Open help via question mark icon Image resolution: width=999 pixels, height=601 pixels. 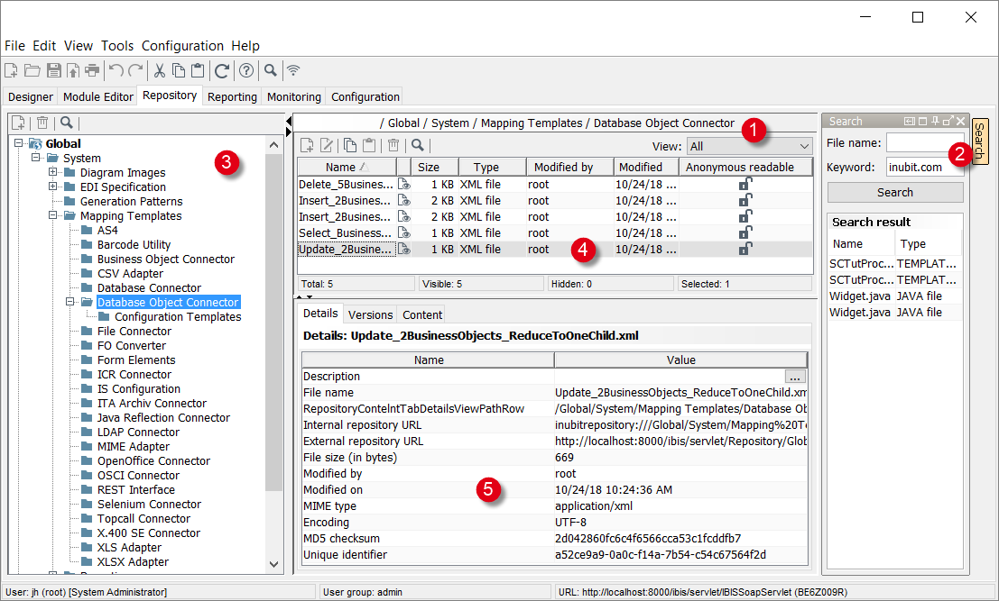point(245,70)
